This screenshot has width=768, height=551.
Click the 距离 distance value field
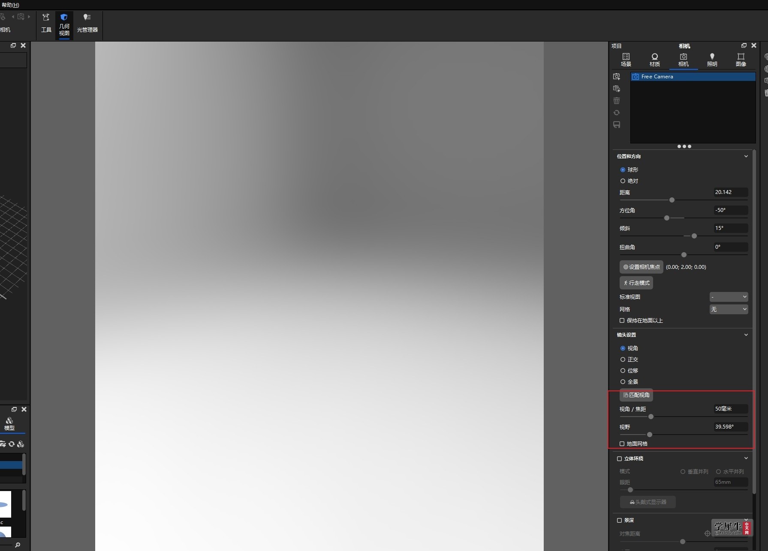point(731,192)
